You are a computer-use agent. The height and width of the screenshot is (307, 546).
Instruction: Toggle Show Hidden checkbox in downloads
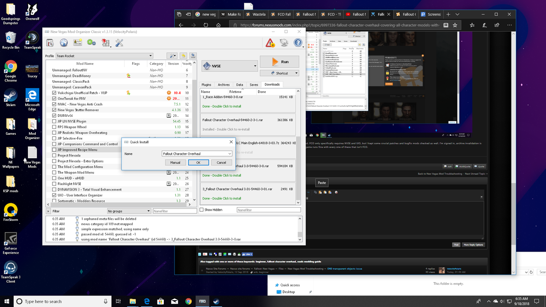[x=202, y=210]
